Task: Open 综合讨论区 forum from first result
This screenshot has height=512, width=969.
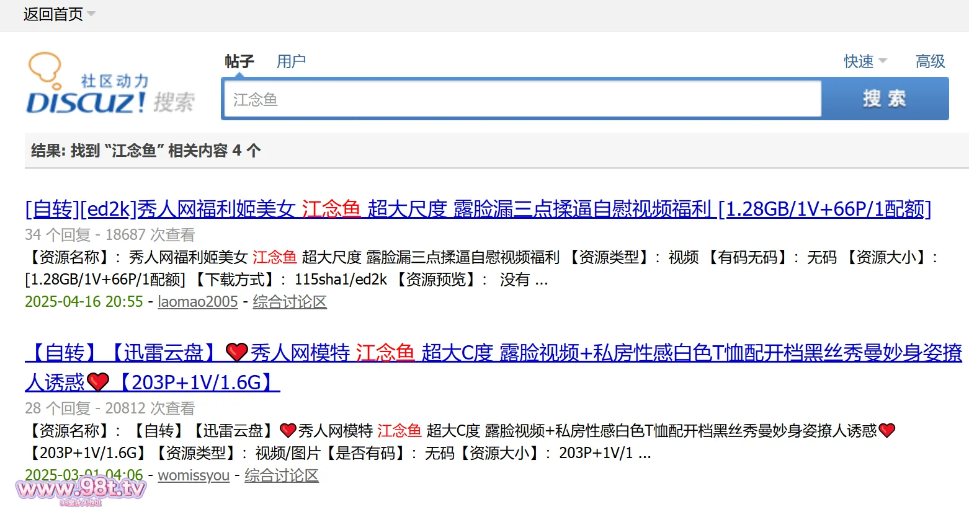Action: coord(290,302)
